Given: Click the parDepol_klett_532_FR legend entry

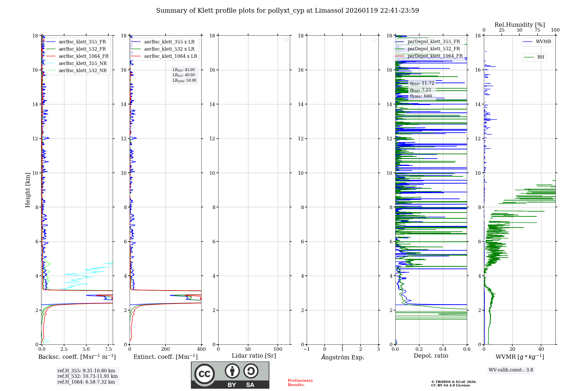Looking at the screenshot, I should 434,49.
